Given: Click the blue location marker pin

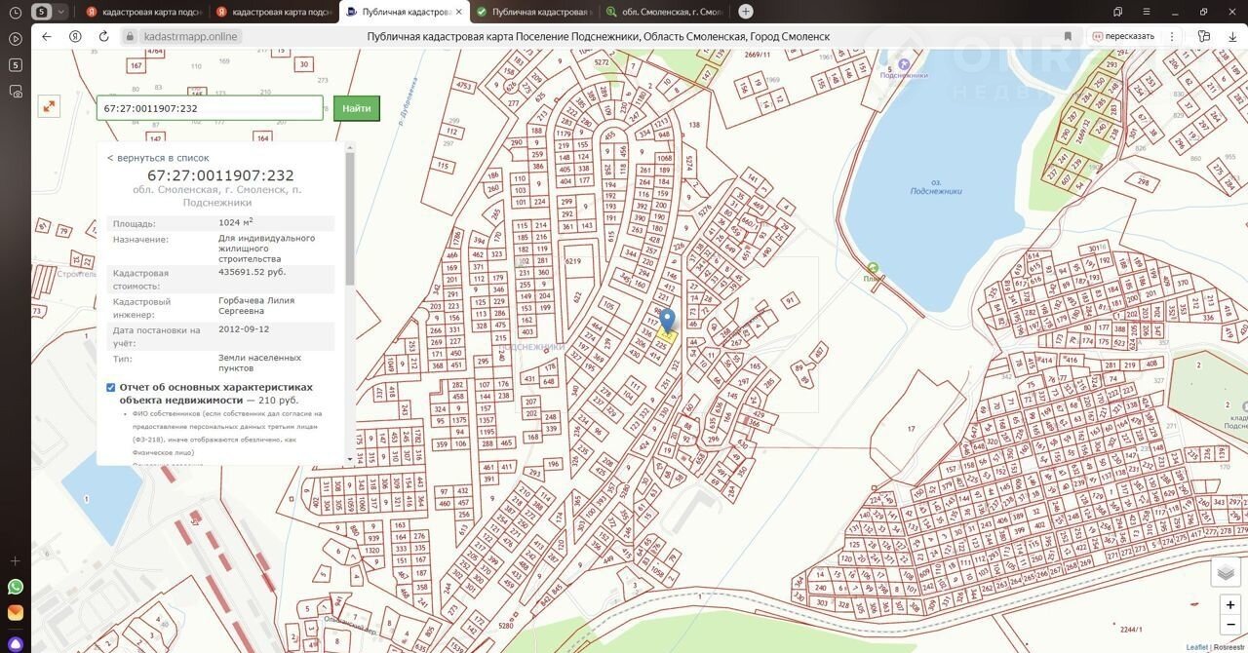Looking at the screenshot, I should pos(667,320).
